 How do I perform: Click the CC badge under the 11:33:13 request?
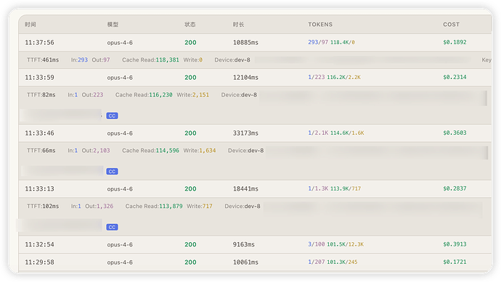click(112, 227)
